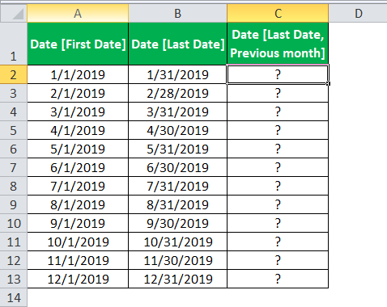
Task: Select column D header
Action: 358,13
